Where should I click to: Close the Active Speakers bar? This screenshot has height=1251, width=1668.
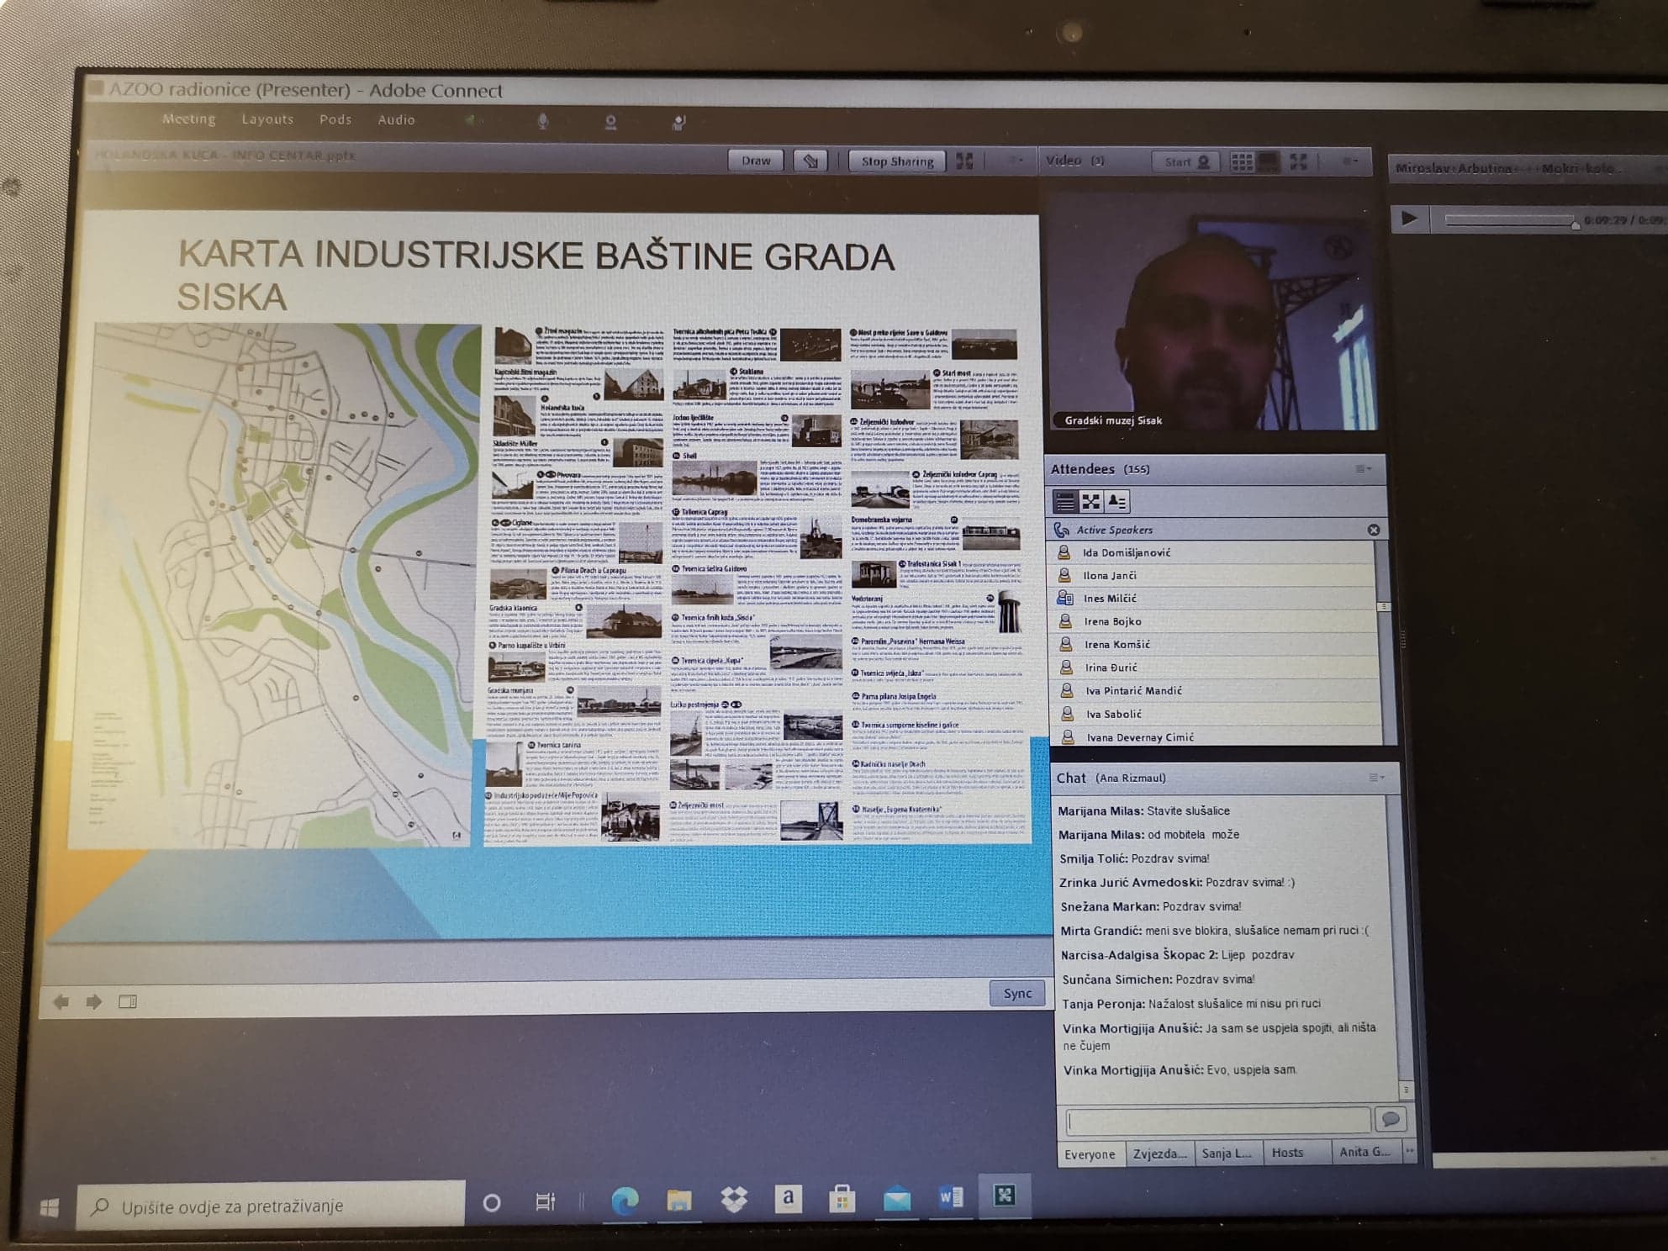pyautogui.click(x=1374, y=530)
